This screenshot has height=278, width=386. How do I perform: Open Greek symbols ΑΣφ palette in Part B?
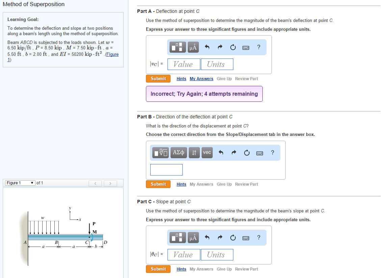tap(179, 153)
